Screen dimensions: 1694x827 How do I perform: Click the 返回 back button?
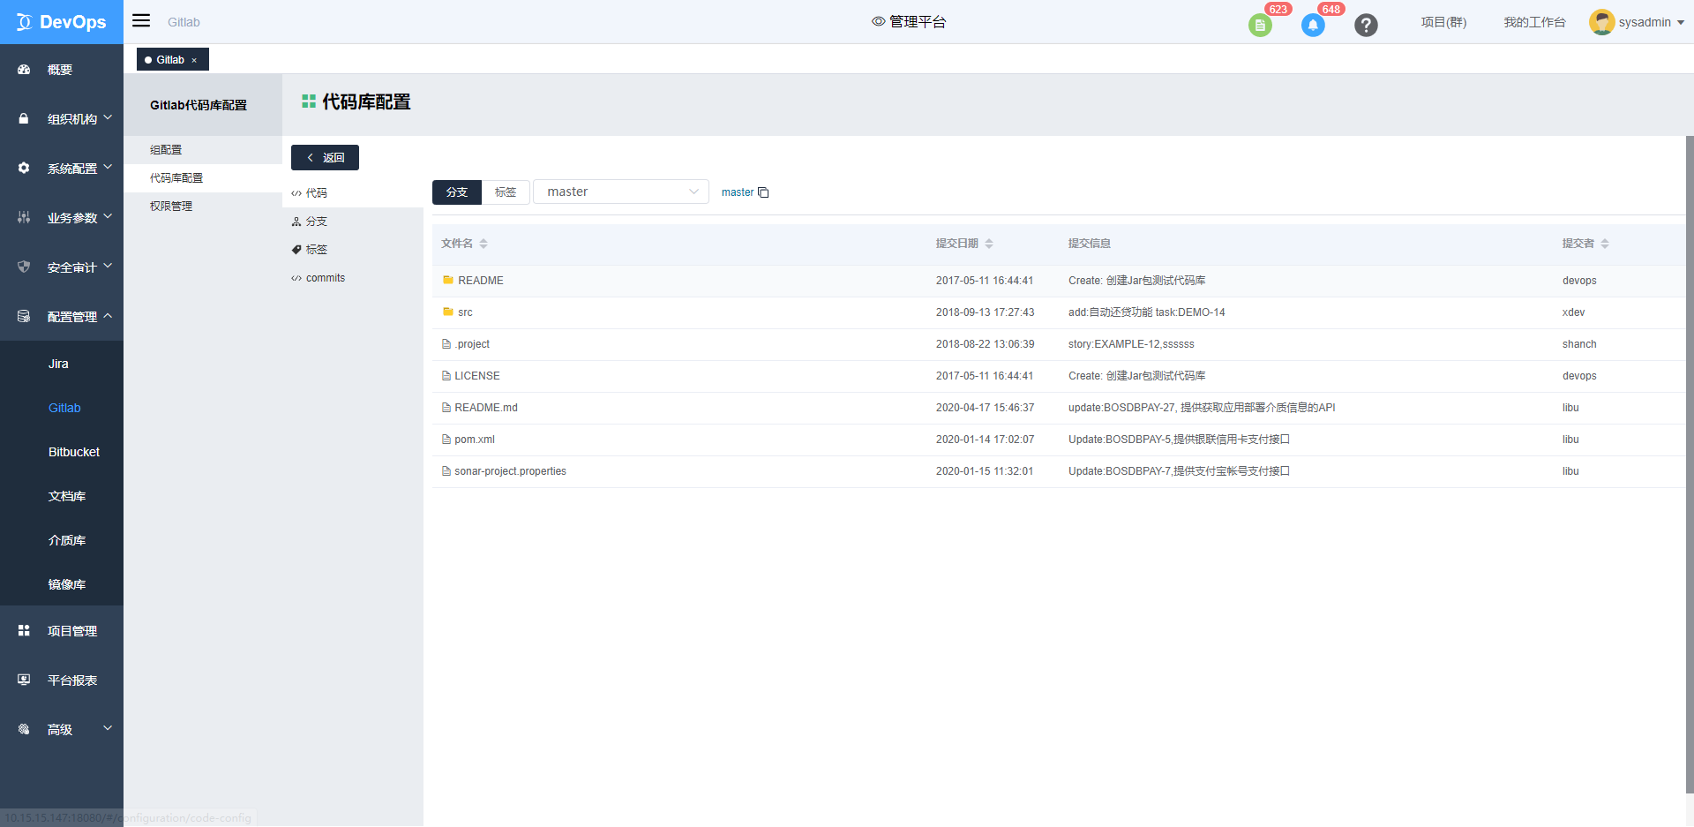tap(325, 157)
